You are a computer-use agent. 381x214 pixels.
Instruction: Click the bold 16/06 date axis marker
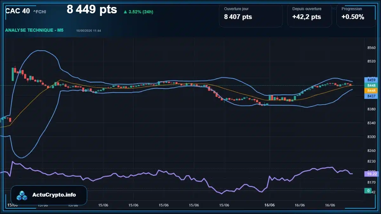269,205
